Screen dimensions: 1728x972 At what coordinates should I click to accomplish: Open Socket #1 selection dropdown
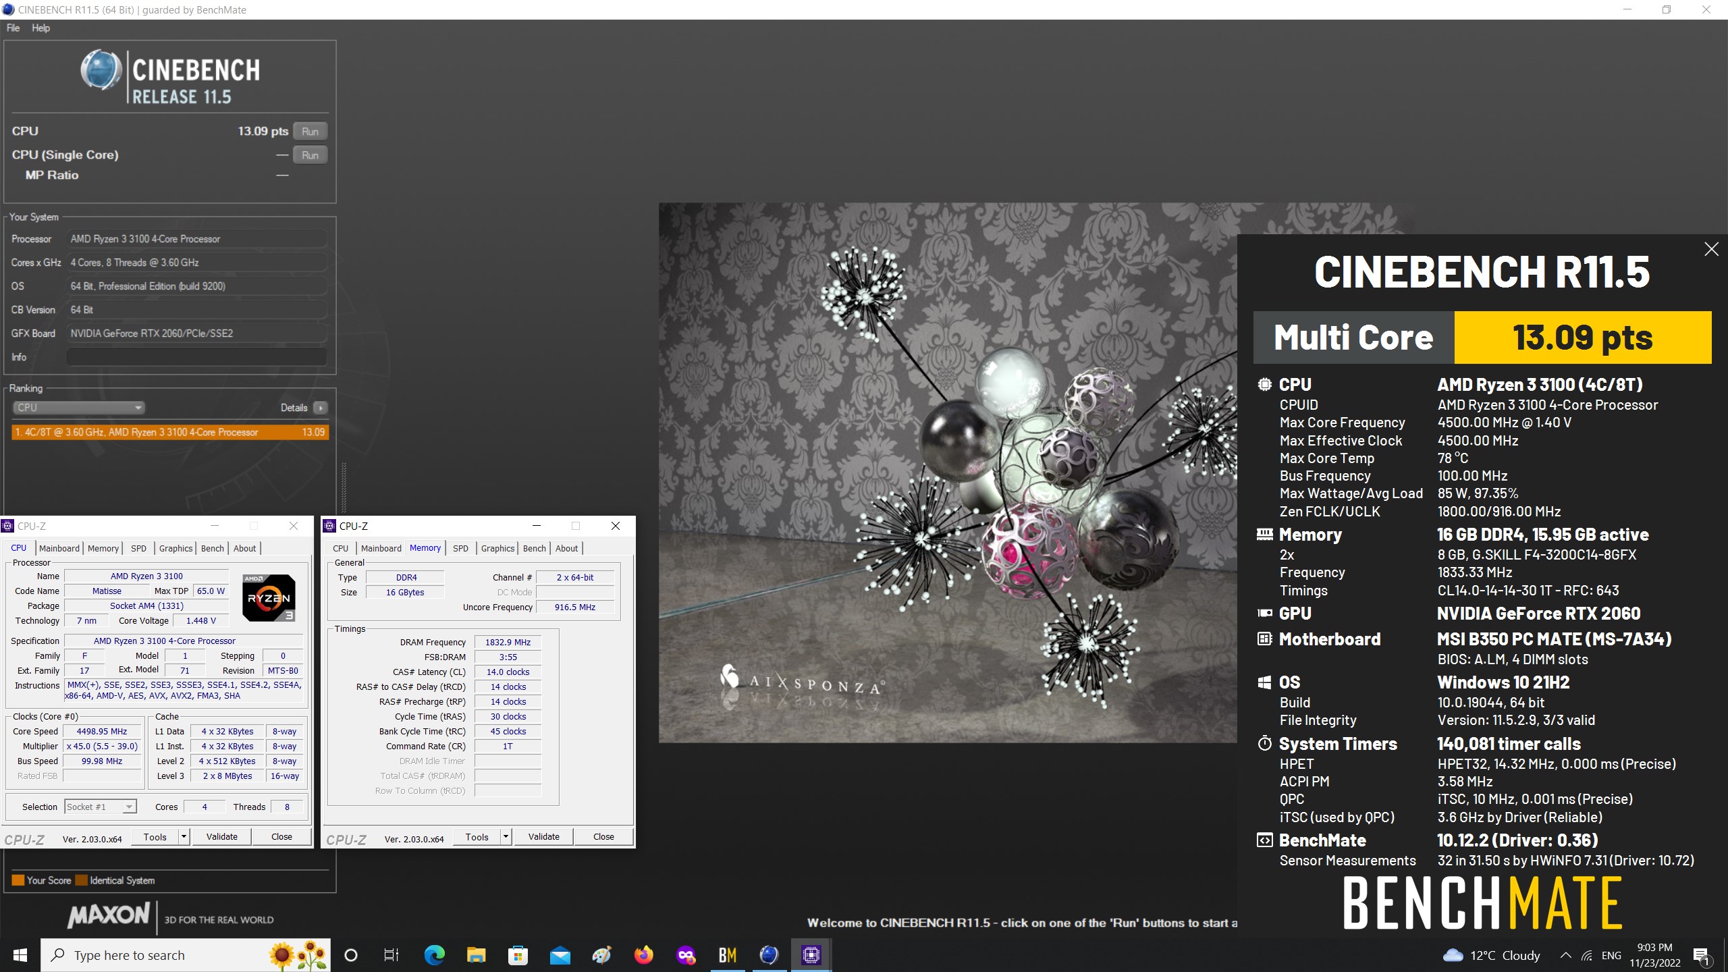[101, 807]
